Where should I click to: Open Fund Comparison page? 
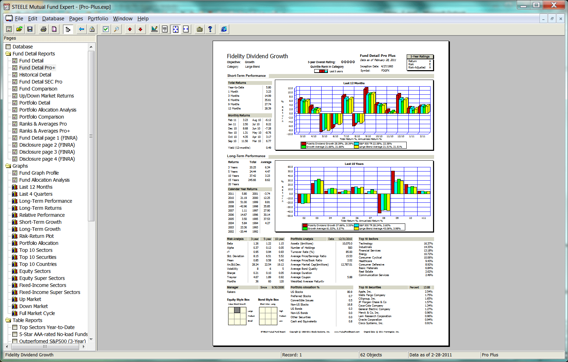(38, 89)
